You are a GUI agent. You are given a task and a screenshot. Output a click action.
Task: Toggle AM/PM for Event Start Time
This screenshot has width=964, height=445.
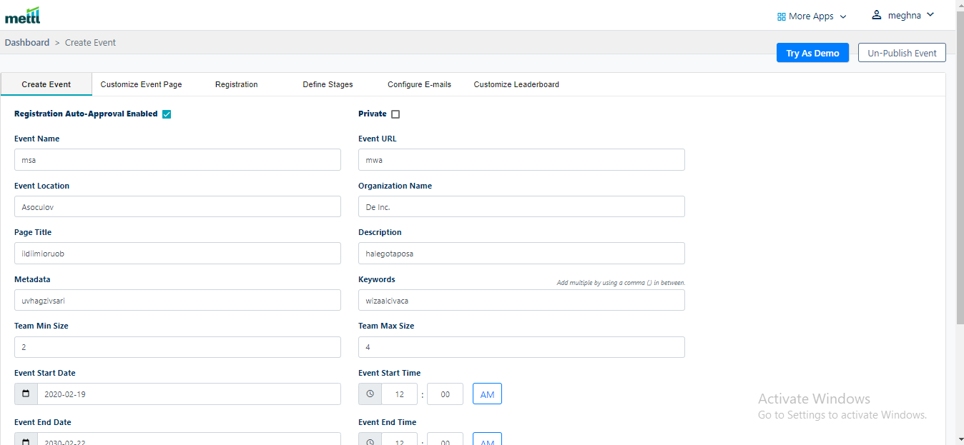coord(487,394)
